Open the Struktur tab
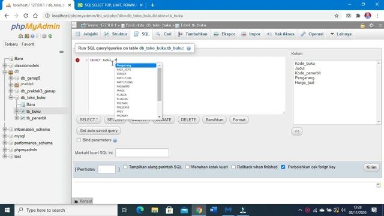The width and height of the screenshot is (384, 216). click(x=116, y=34)
